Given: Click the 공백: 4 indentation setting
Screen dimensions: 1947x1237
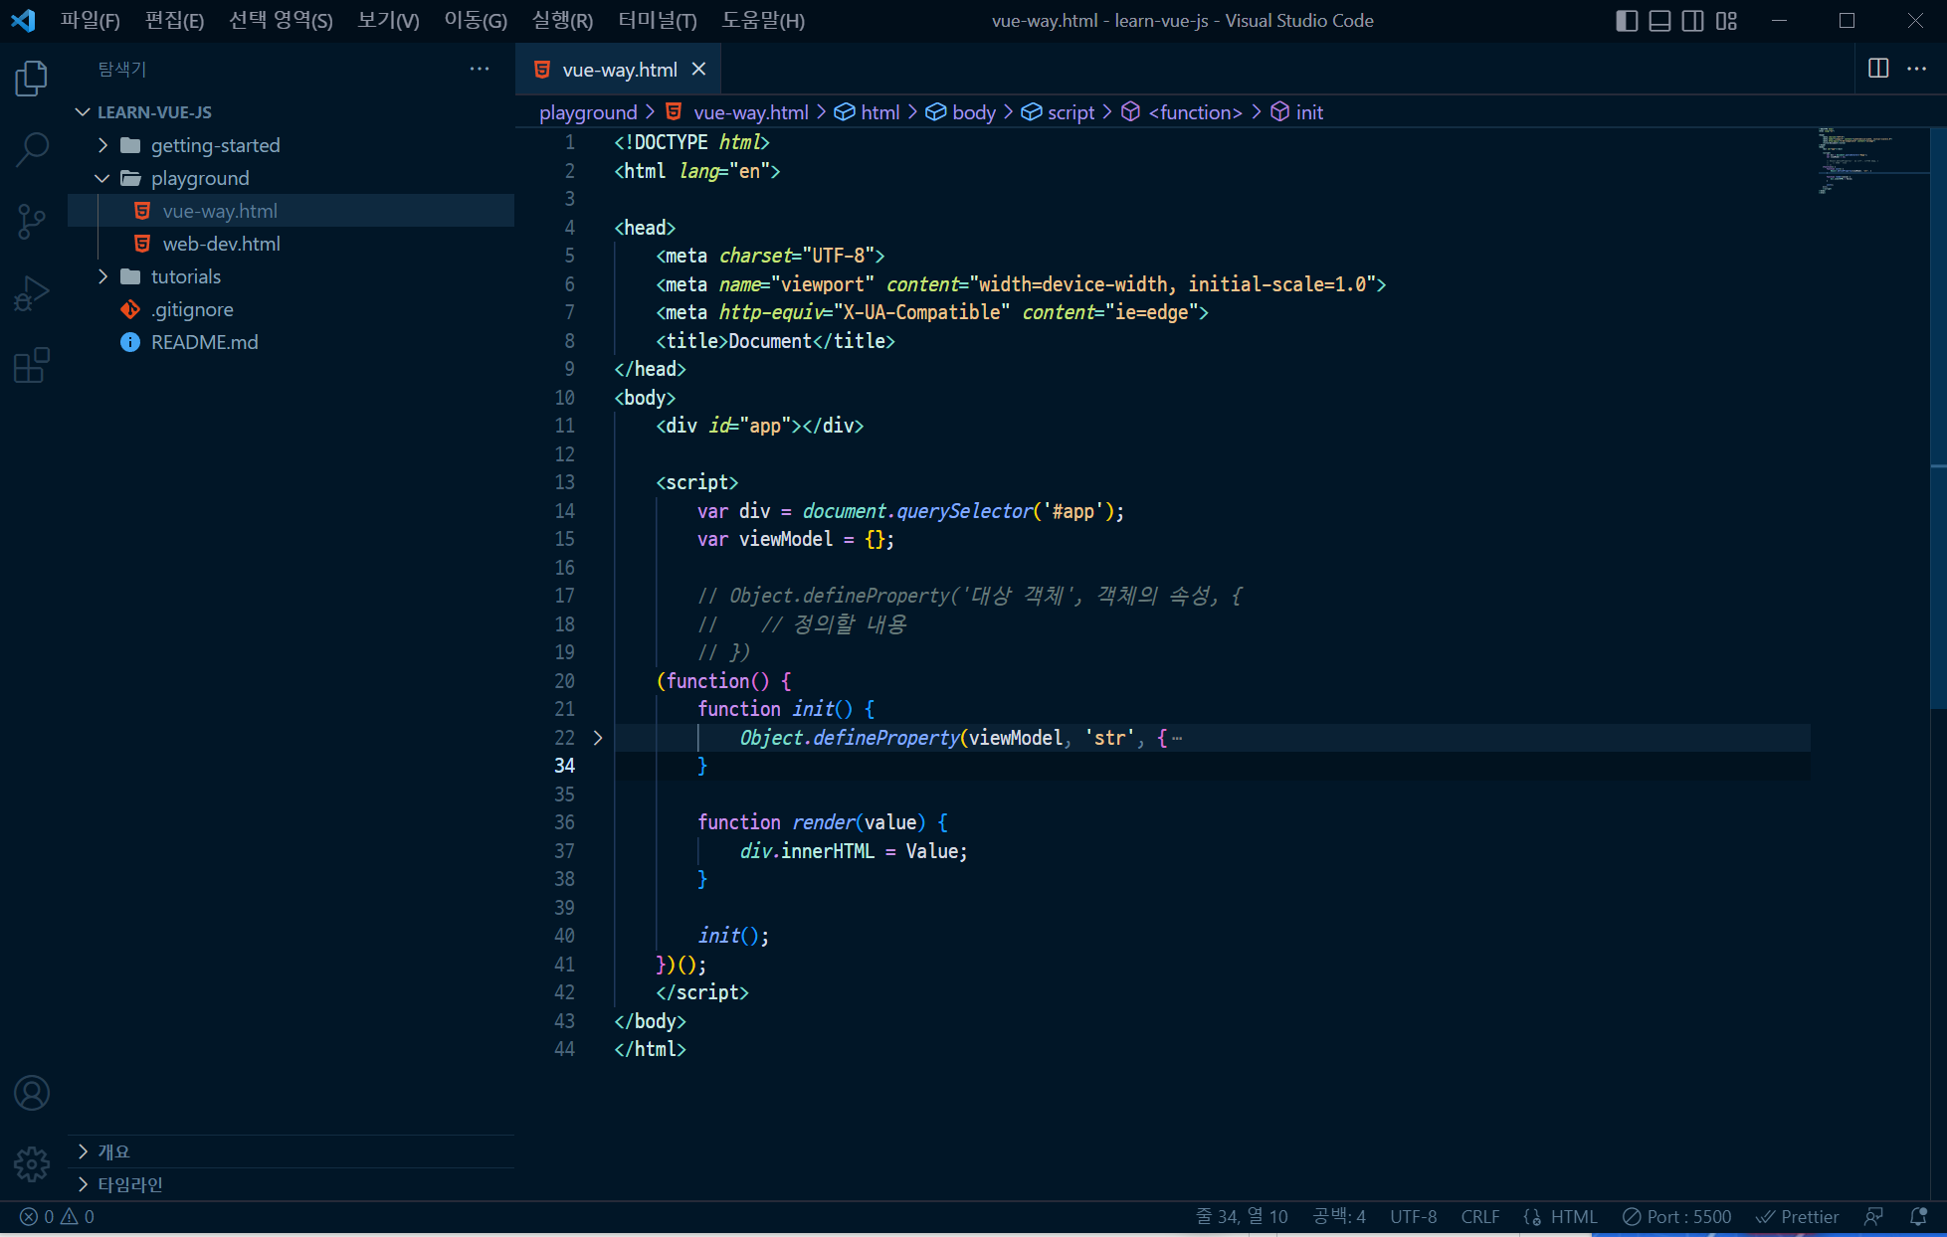Looking at the screenshot, I should click(x=1338, y=1216).
